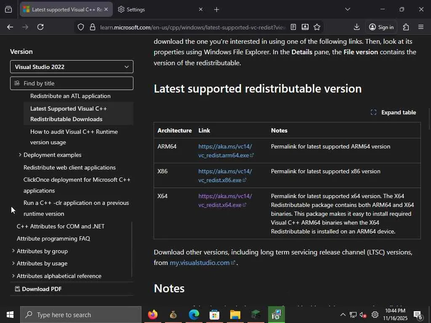Open the graduation cap app in taskbar
Image resolution: width=431 pixels, height=323 pixels.
[x=255, y=315]
